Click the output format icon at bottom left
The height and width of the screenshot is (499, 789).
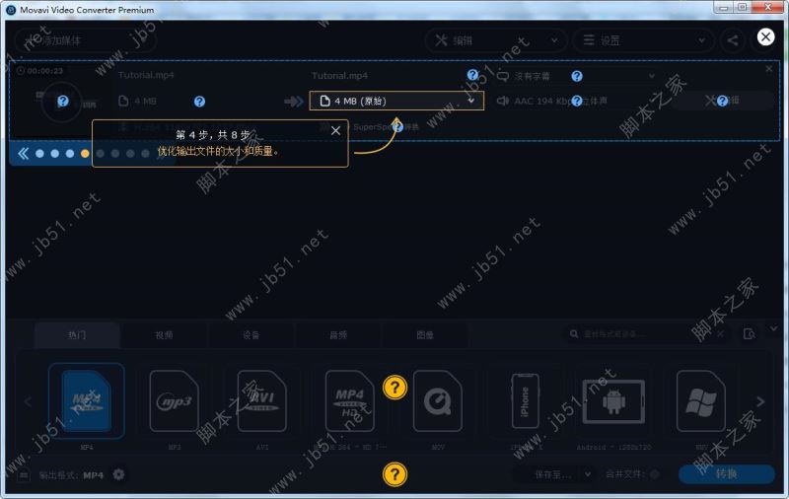pos(24,475)
